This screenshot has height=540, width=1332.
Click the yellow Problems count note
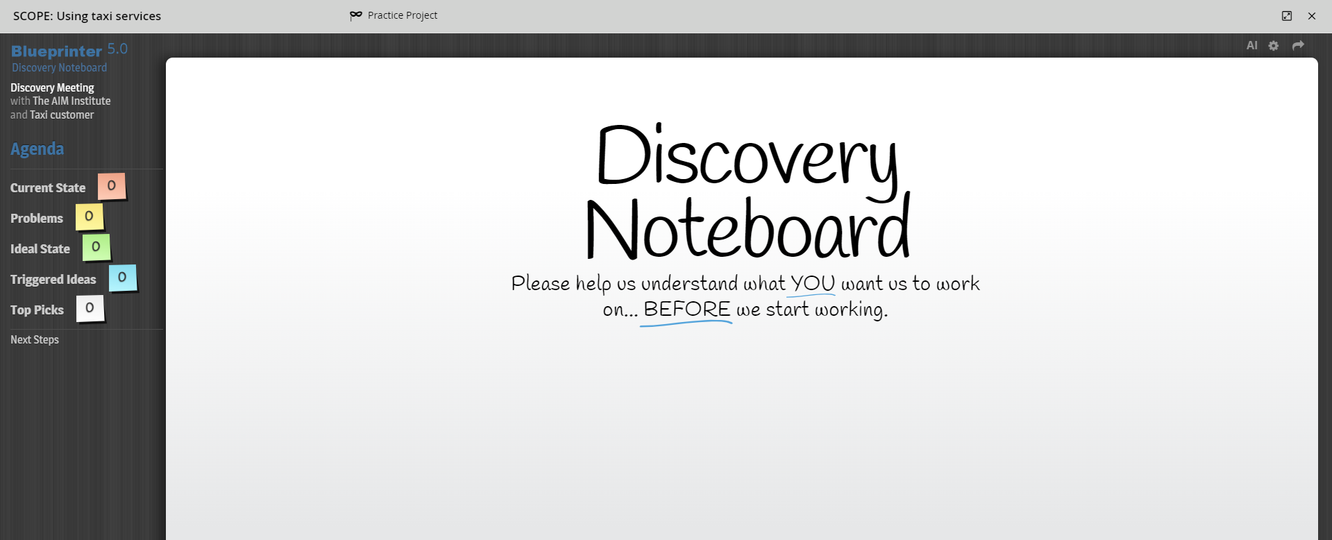[x=90, y=217]
